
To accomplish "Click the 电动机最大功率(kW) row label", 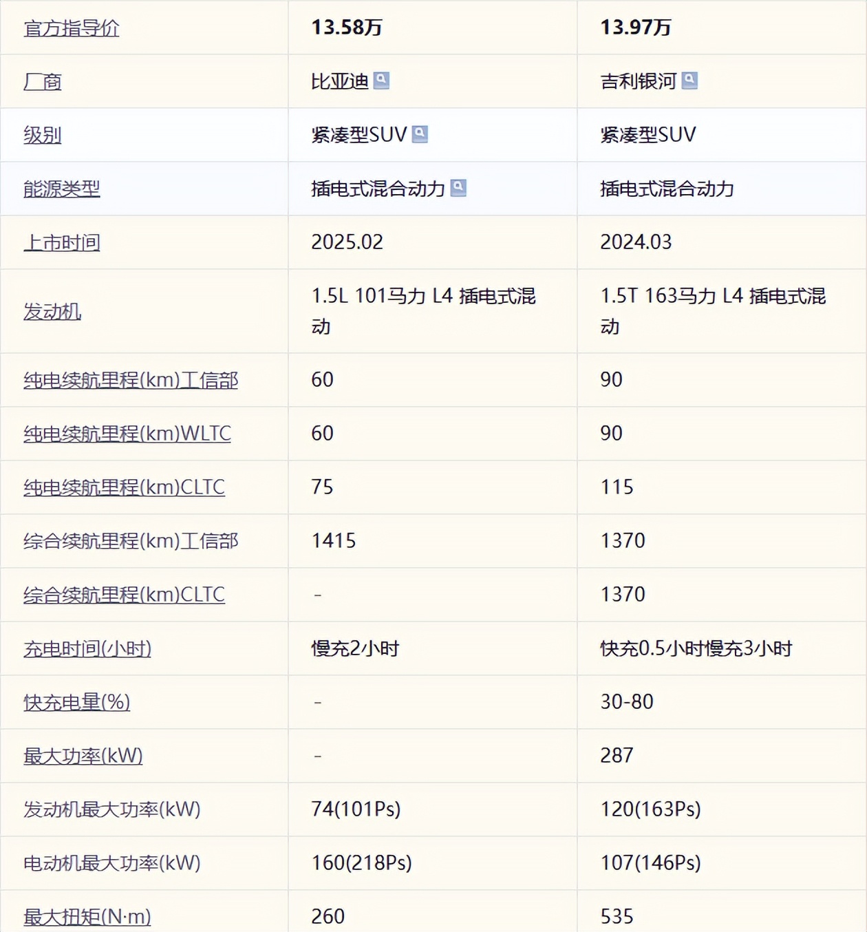I will [x=112, y=863].
